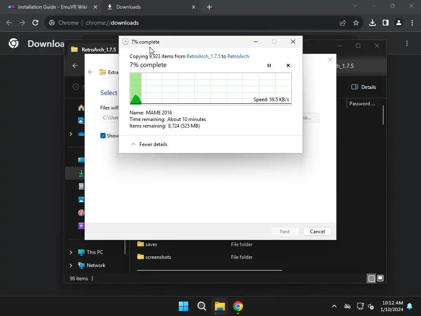Open the clock and calendar flyout

pyautogui.click(x=392, y=306)
